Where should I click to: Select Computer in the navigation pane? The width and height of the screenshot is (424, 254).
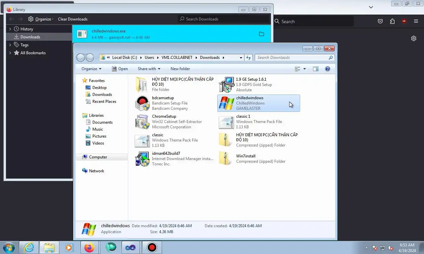pos(102,157)
